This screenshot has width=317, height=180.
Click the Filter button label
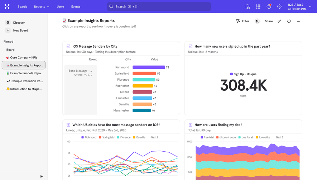click(245, 21)
